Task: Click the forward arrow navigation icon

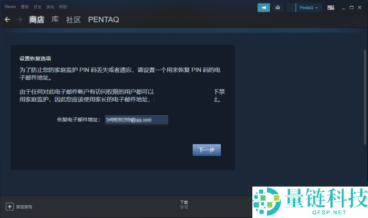Action: coord(19,19)
